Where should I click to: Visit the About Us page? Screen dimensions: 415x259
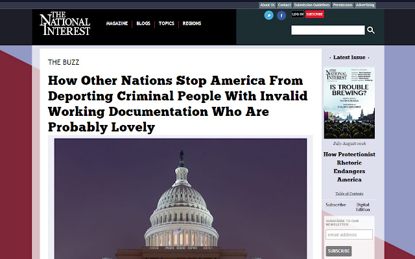(x=267, y=5)
